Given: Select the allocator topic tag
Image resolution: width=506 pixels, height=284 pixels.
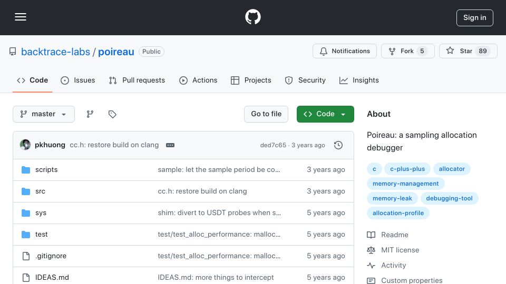Looking at the screenshot, I should [x=452, y=169].
